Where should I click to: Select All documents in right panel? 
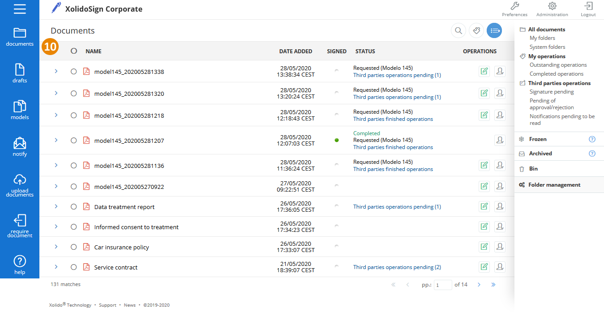[547, 30]
